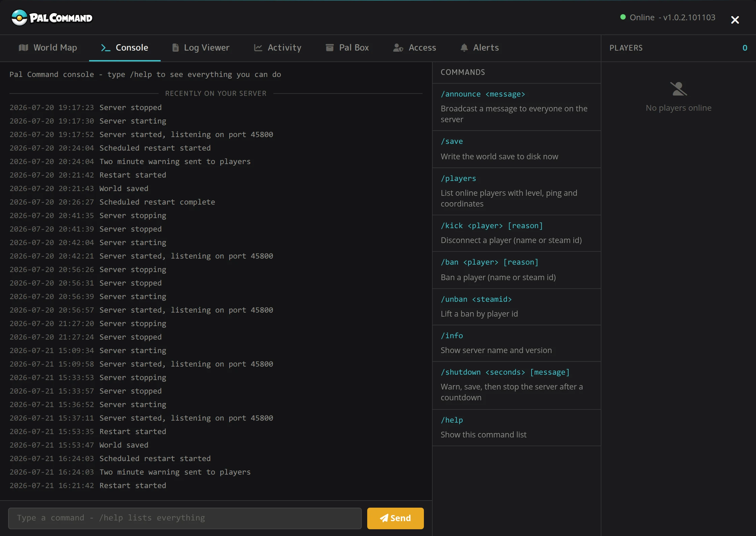Select the Console tab
This screenshot has height=536, width=756.
[125, 48]
